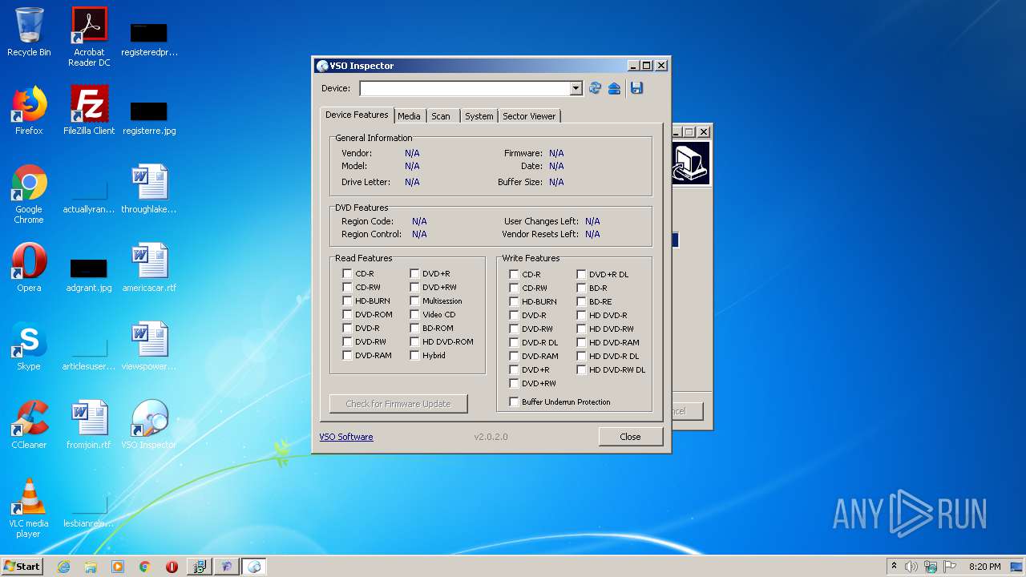Switch to the Scan tab
This screenshot has width=1026, height=577.
click(x=441, y=116)
